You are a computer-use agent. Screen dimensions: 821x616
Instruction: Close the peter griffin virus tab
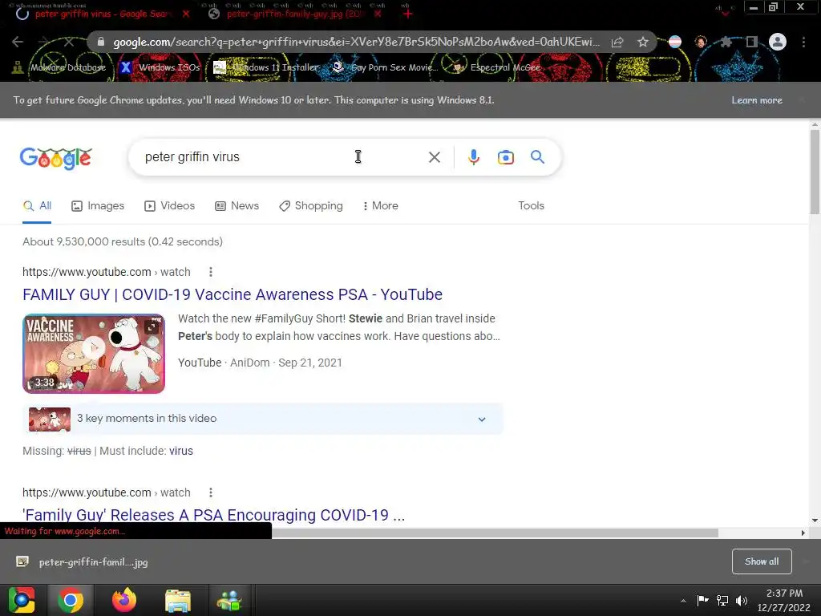click(x=186, y=14)
